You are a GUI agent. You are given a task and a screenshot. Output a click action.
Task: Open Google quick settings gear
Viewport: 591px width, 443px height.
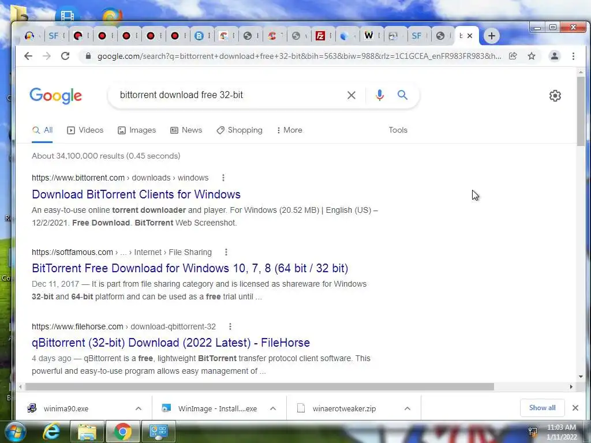click(555, 96)
